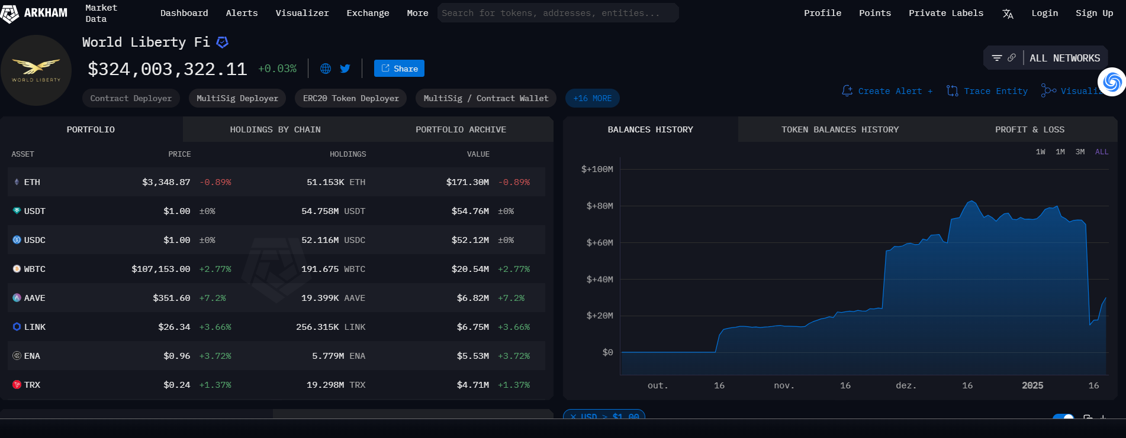Click the Visualize graph icon
The height and width of the screenshot is (438, 1126).
tap(1048, 90)
